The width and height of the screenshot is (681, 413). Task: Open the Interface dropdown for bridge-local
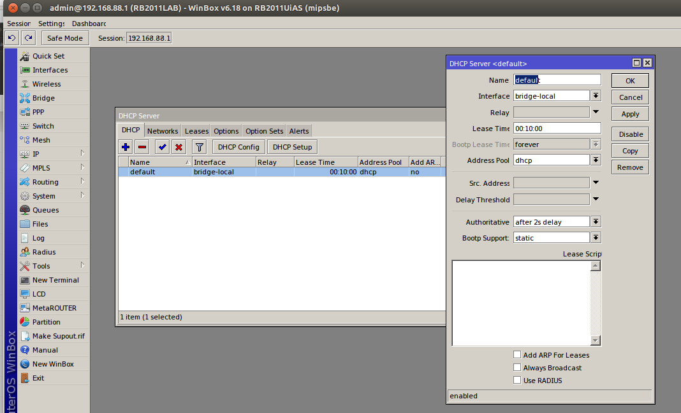pos(596,96)
